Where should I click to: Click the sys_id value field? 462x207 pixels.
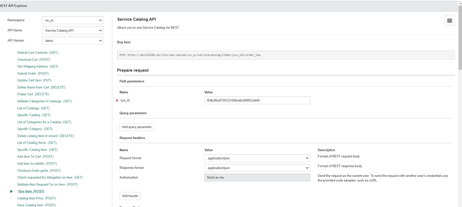(257, 100)
